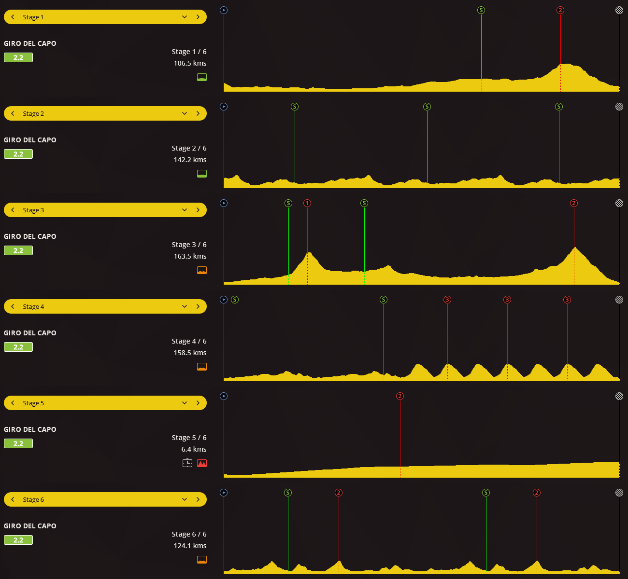628x579 pixels.
Task: Click the hilly stage icon for Stage 6
Action: click(202, 560)
